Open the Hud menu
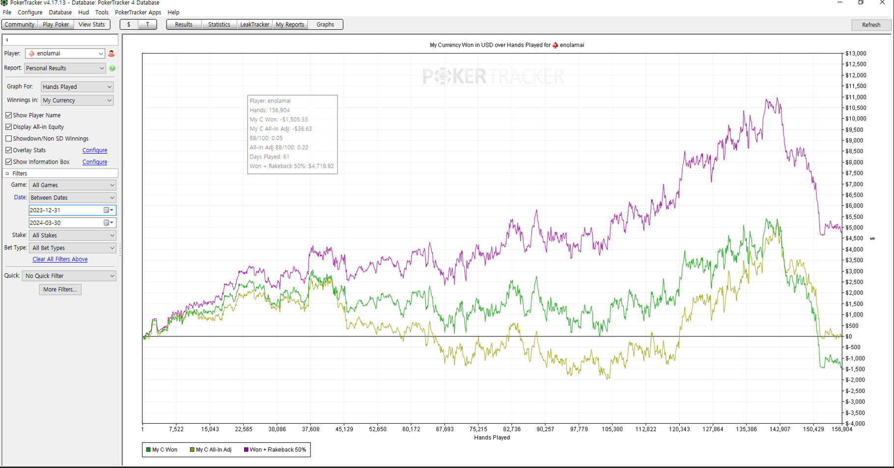 [84, 12]
